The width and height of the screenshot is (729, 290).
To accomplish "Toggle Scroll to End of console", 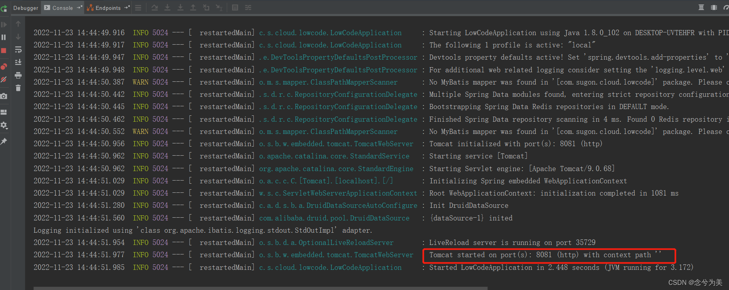I will coord(18,62).
